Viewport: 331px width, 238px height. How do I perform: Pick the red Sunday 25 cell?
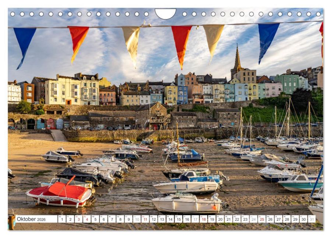[262, 219]
